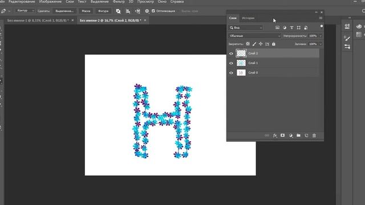Lock transparent pixels in Layers panel

point(248,44)
